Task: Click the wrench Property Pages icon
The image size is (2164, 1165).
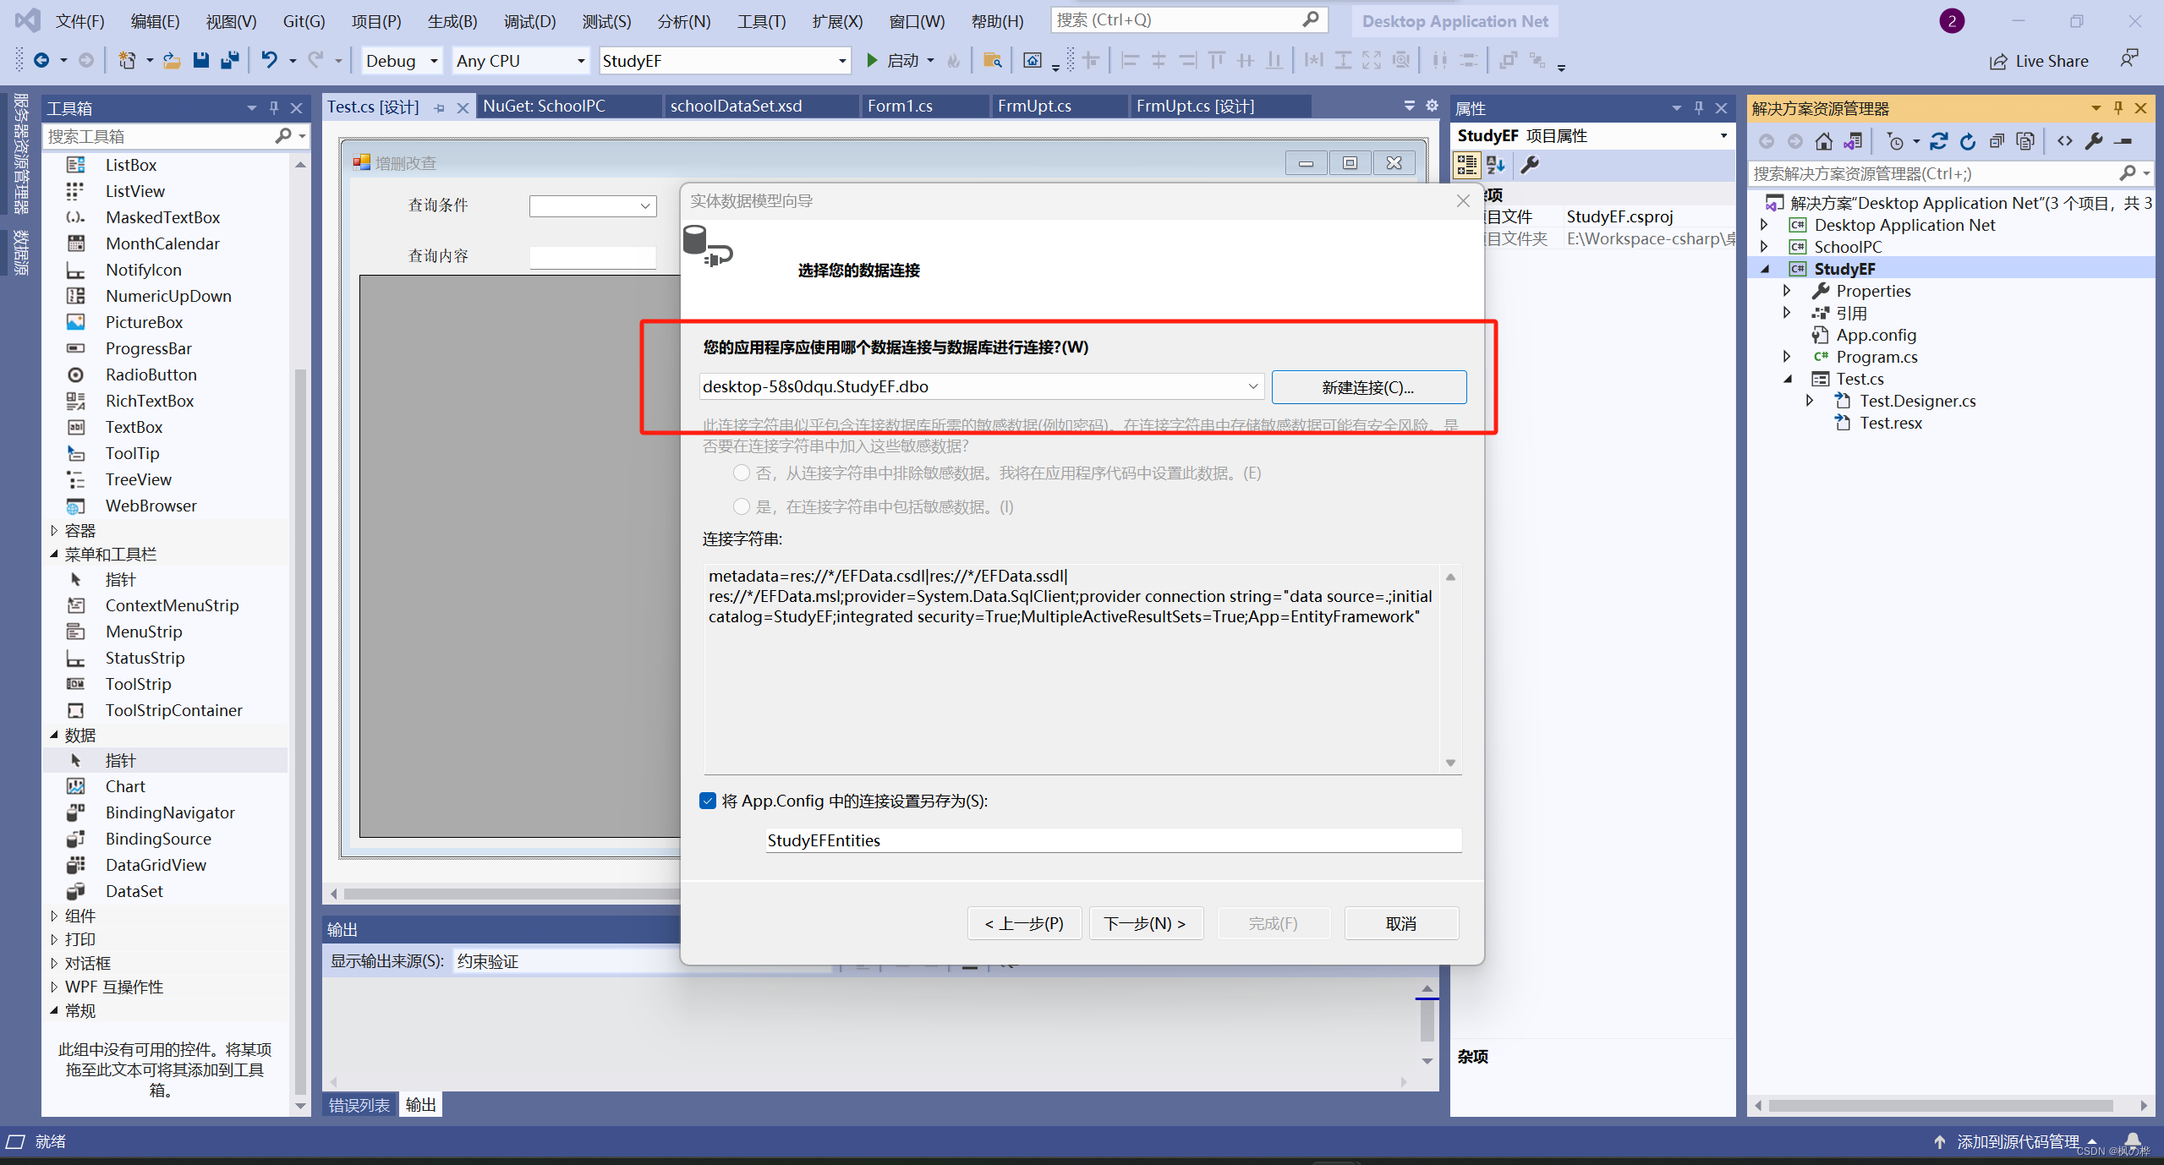Action: coord(1530,165)
